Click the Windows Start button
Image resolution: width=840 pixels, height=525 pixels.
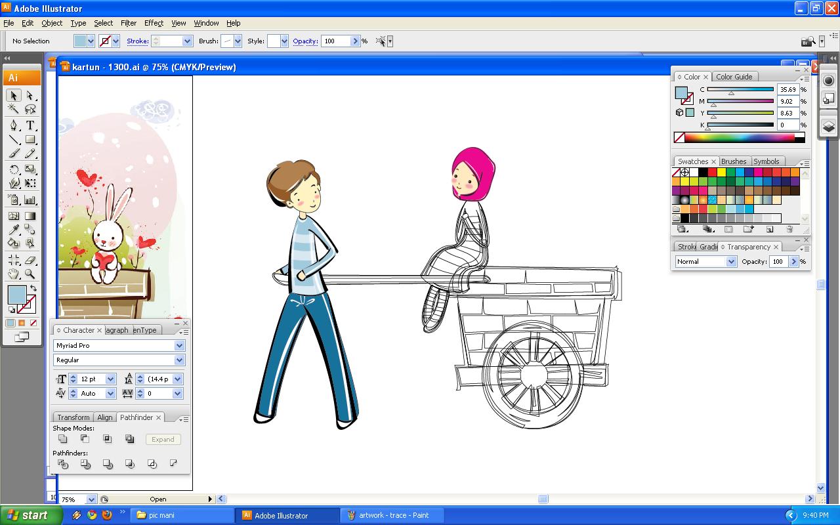click(x=31, y=515)
